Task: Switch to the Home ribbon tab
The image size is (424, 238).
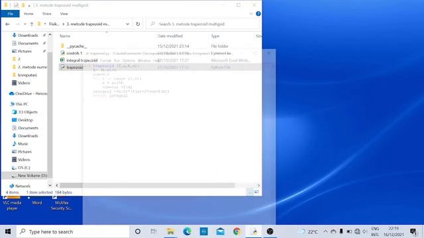Action: [x=28, y=14]
